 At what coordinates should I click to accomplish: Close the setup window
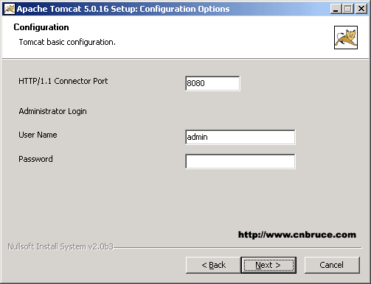[361, 9]
